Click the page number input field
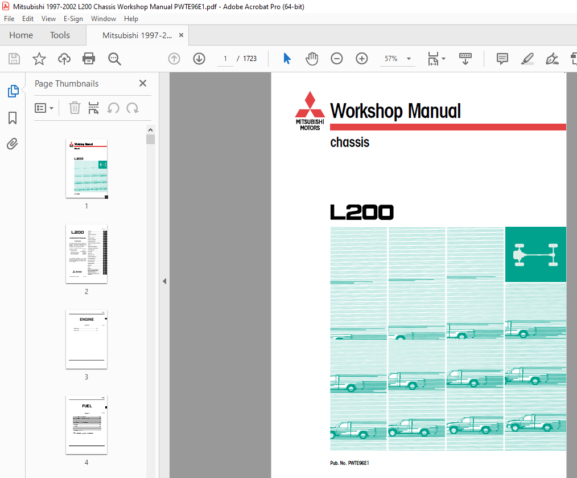Screen dimensions: 577x478 [225, 59]
